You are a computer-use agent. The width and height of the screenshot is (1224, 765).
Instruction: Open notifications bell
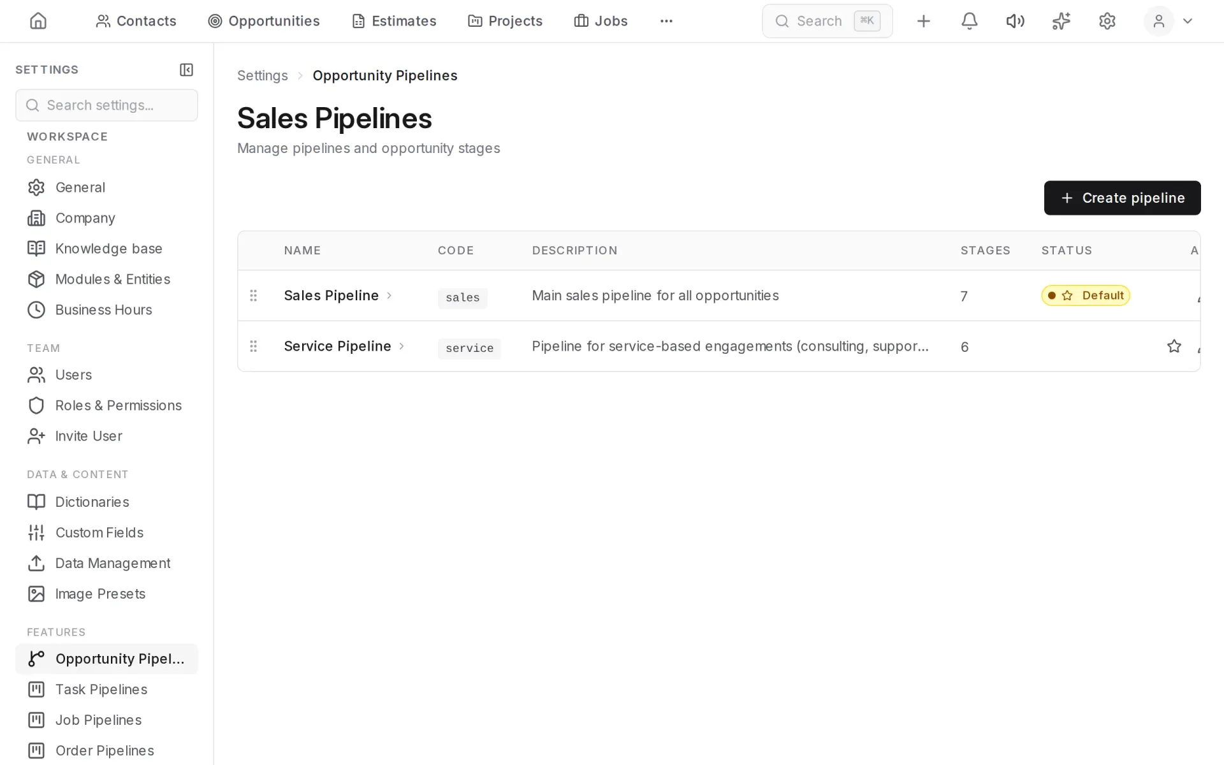(x=969, y=21)
